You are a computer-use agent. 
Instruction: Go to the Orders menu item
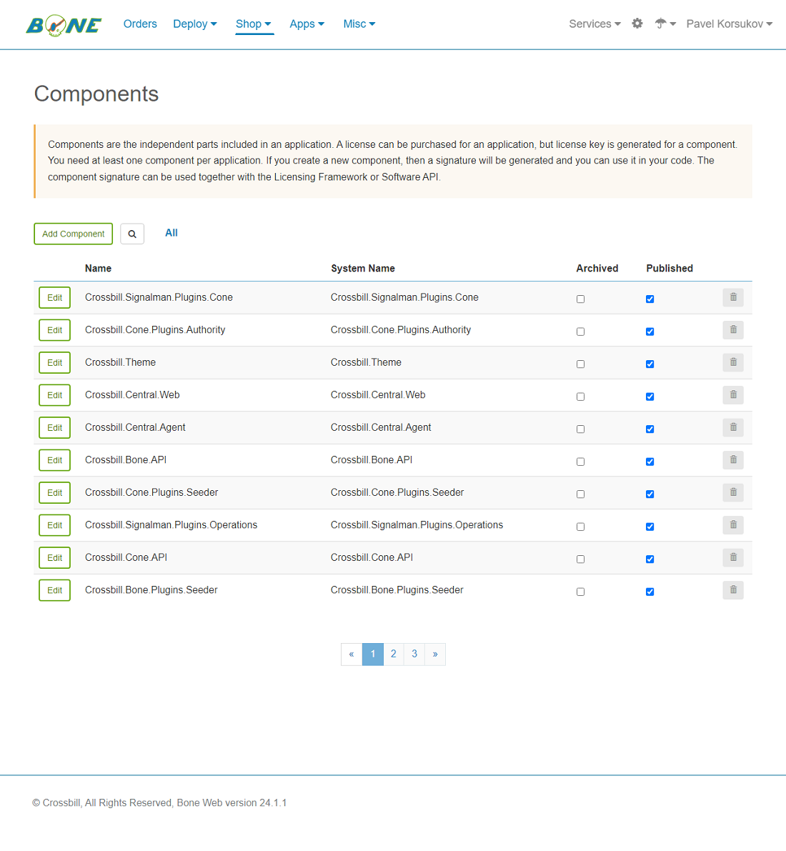(140, 24)
